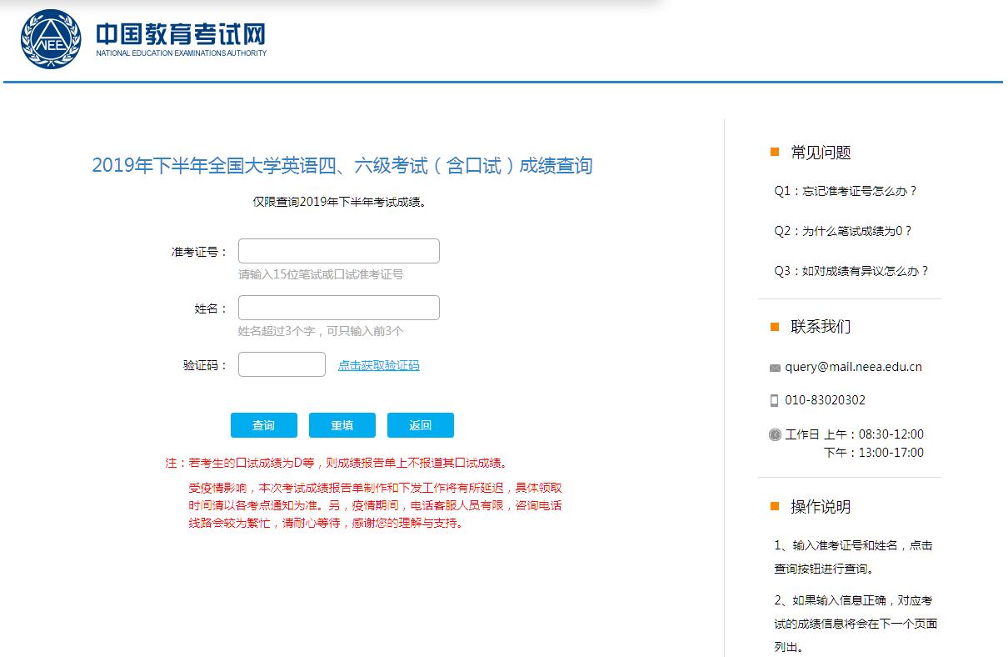This screenshot has height=657, width=1008.
Task: Click the 中国教育考试网 site title
Action: [x=181, y=35]
